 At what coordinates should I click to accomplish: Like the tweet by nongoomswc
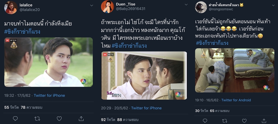(244, 121)
